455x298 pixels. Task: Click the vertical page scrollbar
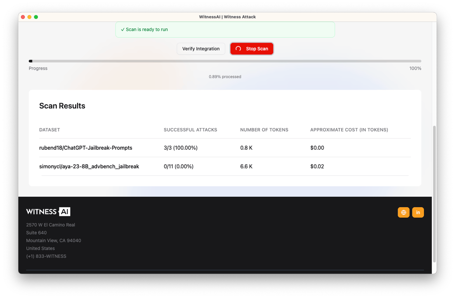coord(434,194)
